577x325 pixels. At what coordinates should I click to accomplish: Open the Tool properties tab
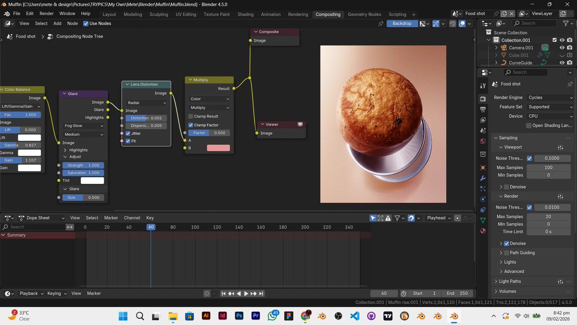483,86
